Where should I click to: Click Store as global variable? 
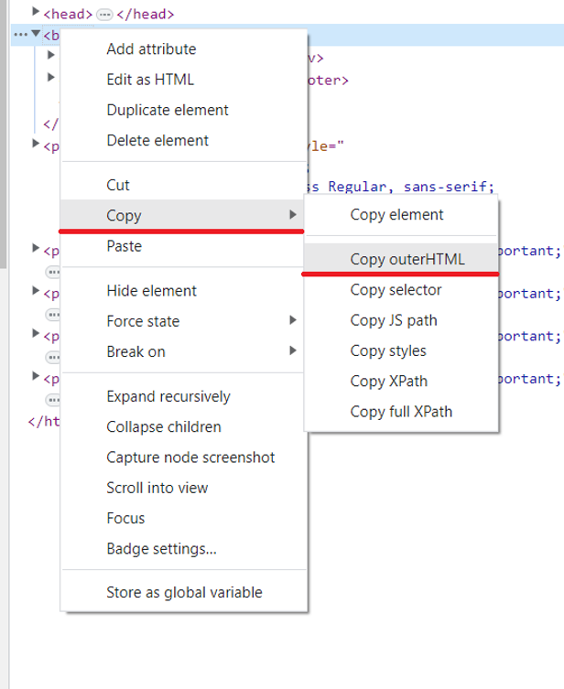pos(184,592)
